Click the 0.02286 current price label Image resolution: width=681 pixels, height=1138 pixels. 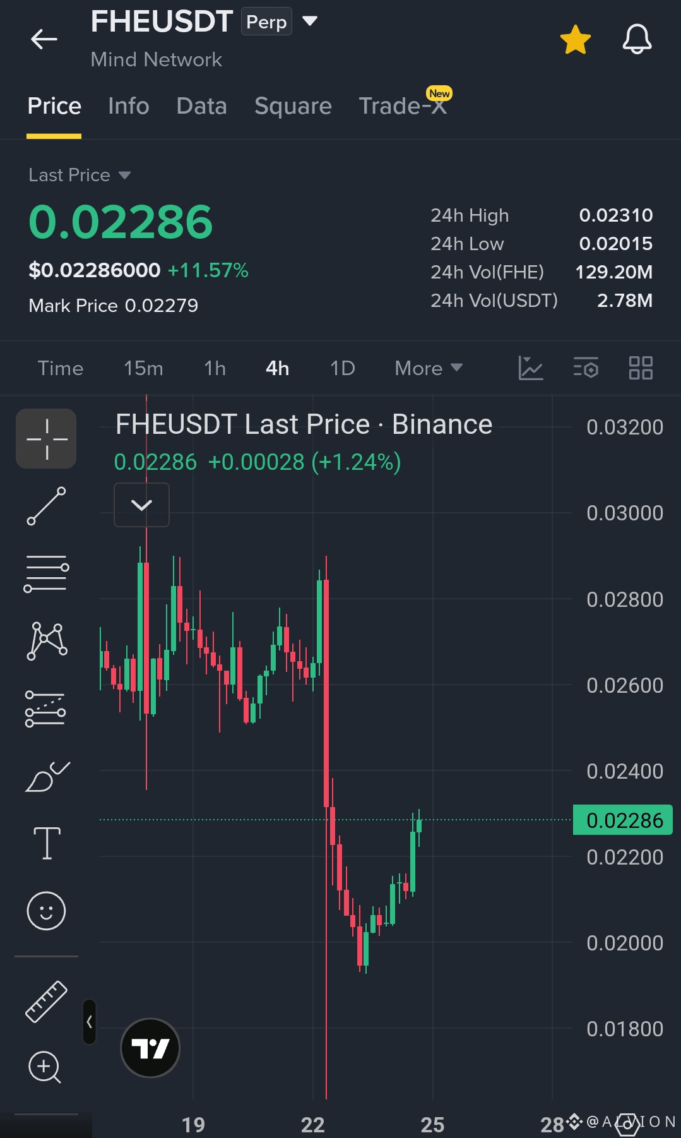(623, 820)
